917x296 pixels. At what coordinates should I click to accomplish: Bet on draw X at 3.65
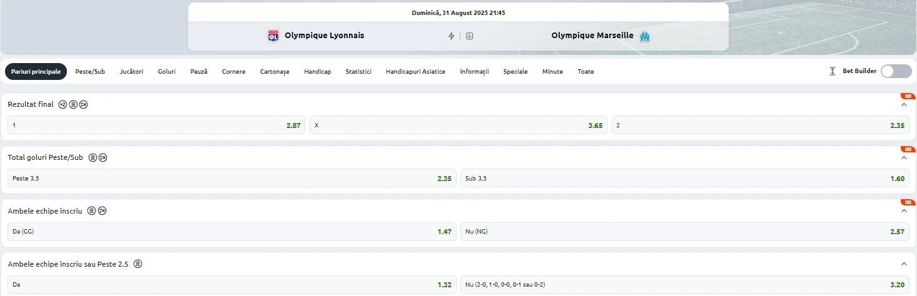(459, 125)
